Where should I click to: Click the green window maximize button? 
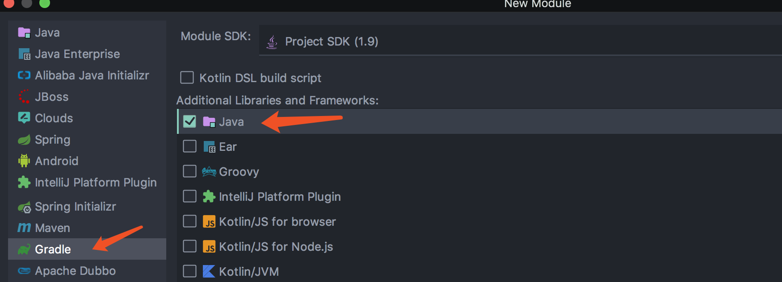[44, 4]
